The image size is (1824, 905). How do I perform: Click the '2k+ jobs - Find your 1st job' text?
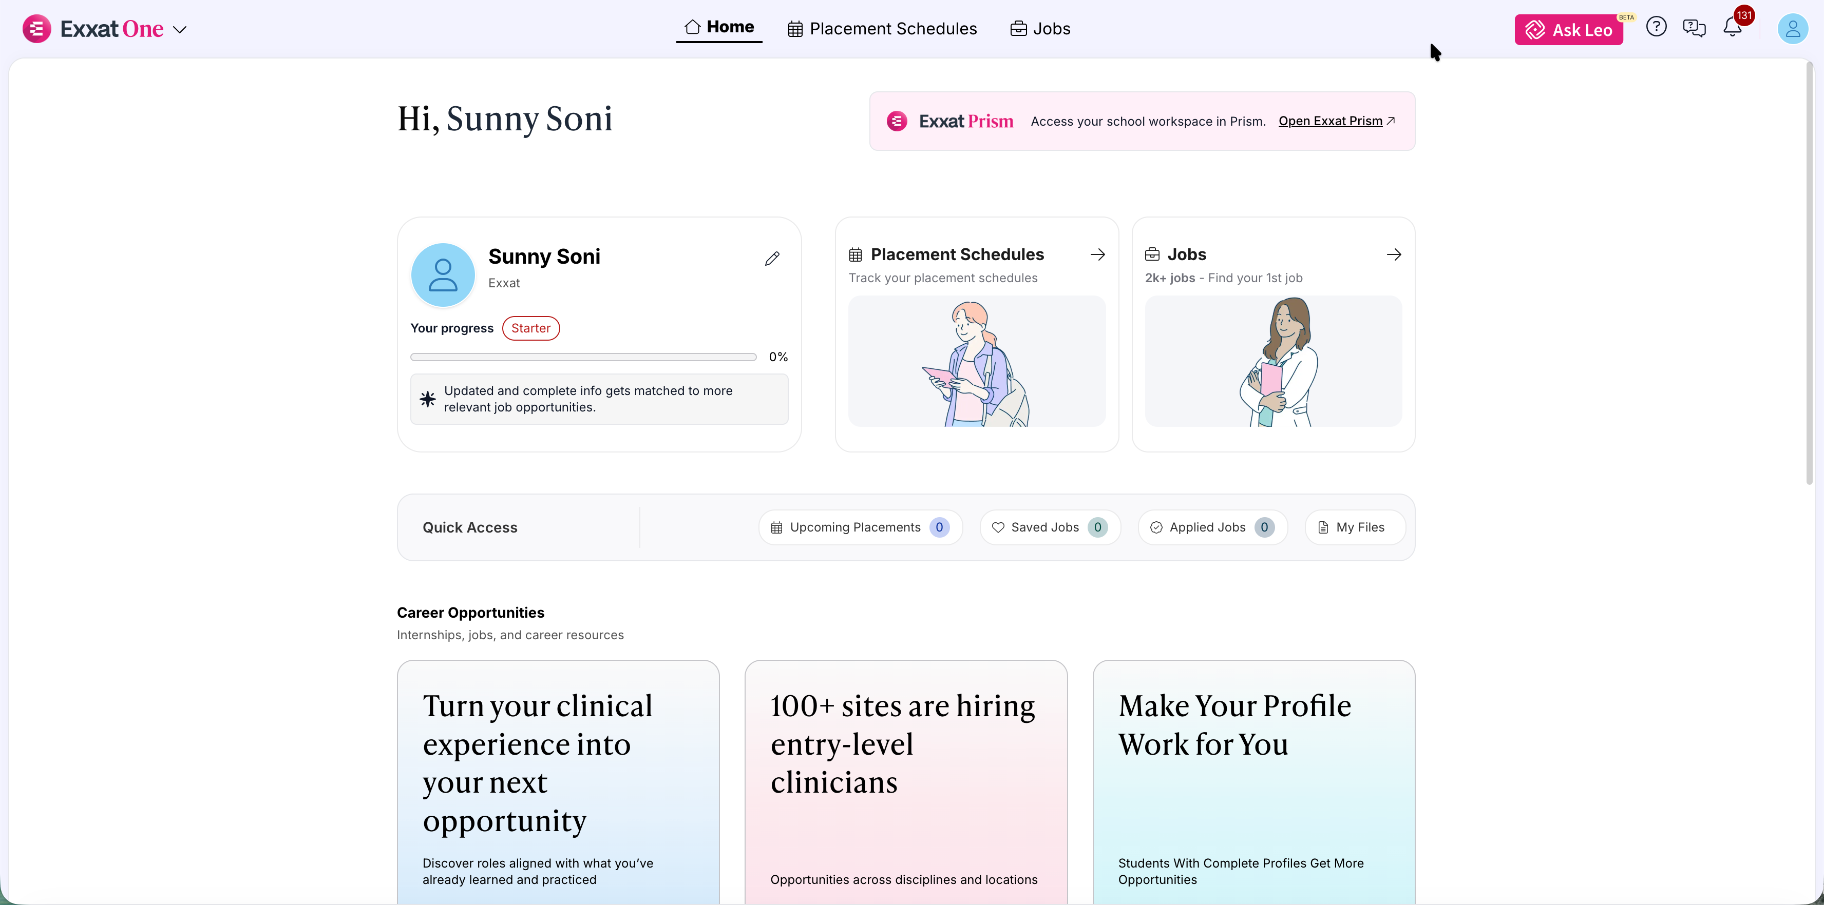click(1224, 278)
